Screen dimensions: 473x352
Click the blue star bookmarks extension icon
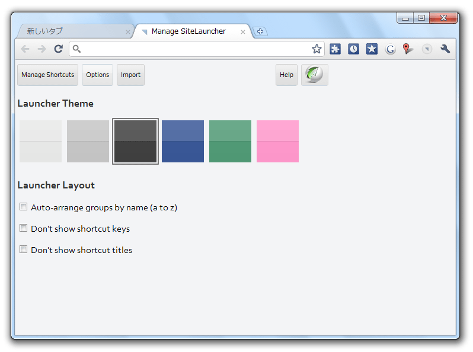372,49
